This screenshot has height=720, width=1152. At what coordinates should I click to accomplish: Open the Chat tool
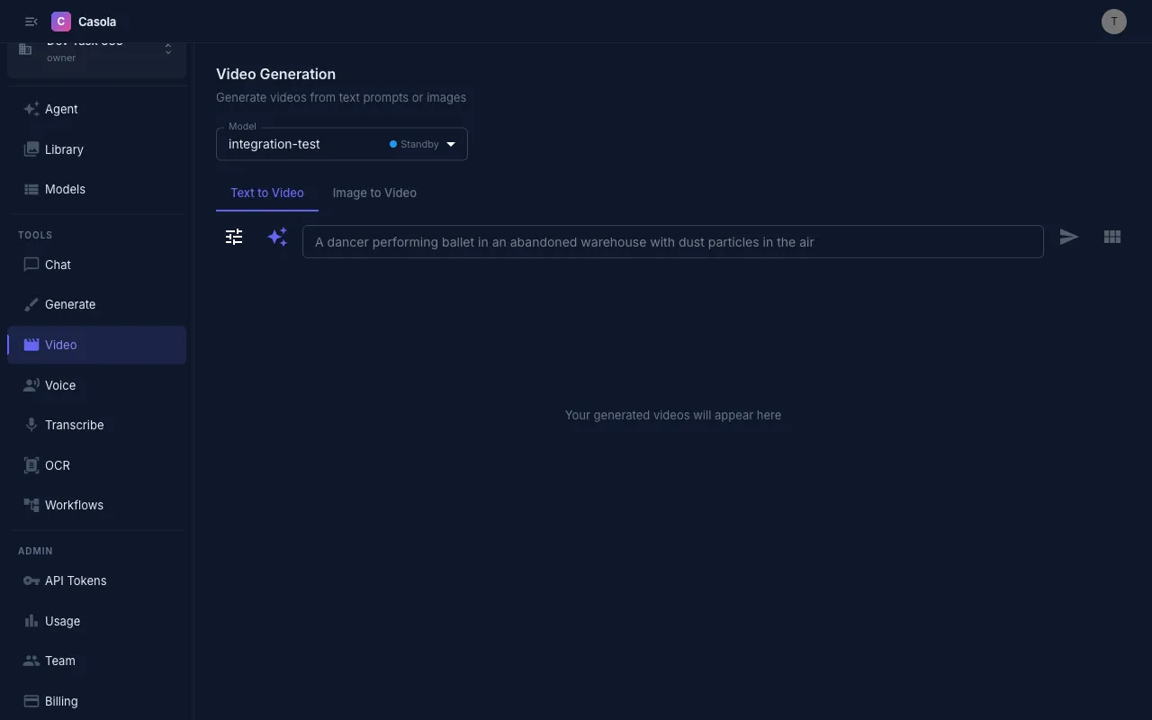click(58, 265)
